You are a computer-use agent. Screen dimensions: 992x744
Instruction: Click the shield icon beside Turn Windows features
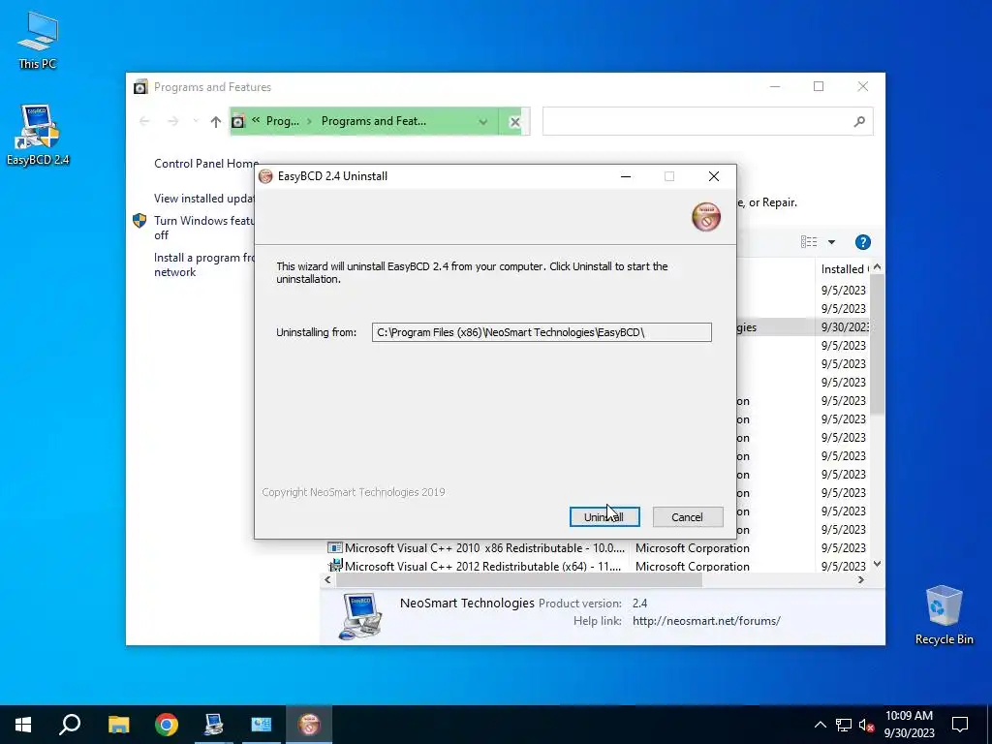coord(139,221)
